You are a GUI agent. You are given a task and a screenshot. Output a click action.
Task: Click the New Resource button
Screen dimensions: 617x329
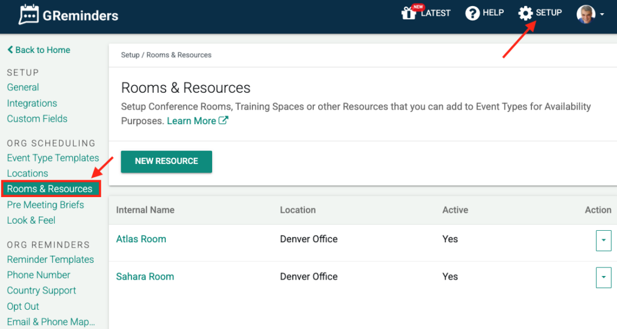pos(166,161)
